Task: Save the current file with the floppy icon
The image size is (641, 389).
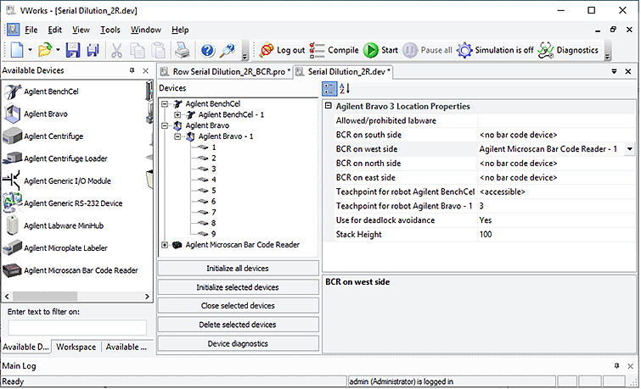Action: [x=73, y=50]
